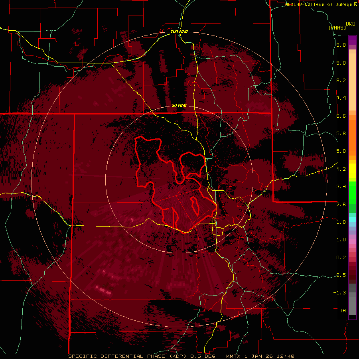Click the orange band of the color bar
Viewport: 359px width, 359px height.
352,135
